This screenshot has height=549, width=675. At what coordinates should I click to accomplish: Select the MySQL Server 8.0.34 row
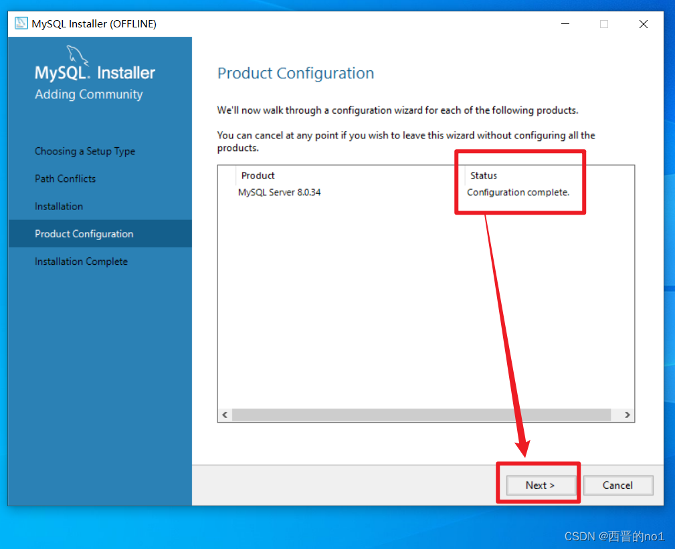425,193
